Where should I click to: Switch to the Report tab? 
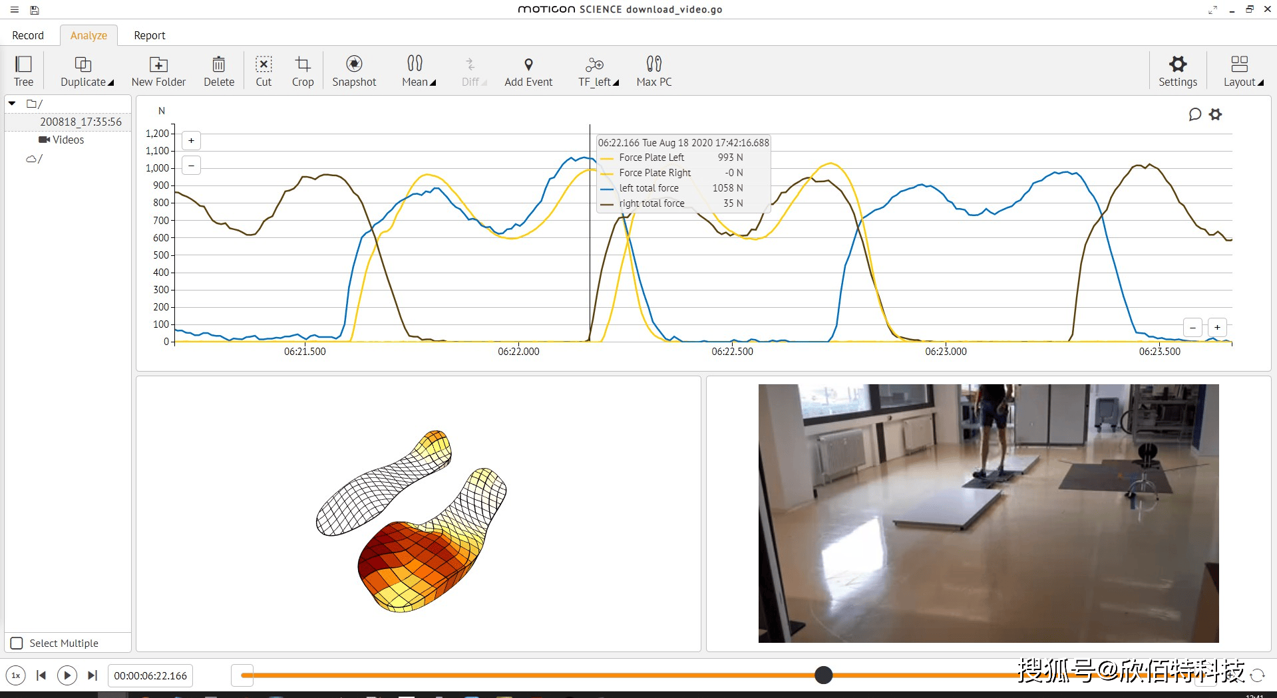[149, 35]
